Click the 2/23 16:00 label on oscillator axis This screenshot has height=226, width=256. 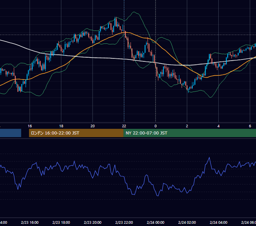[30, 222]
